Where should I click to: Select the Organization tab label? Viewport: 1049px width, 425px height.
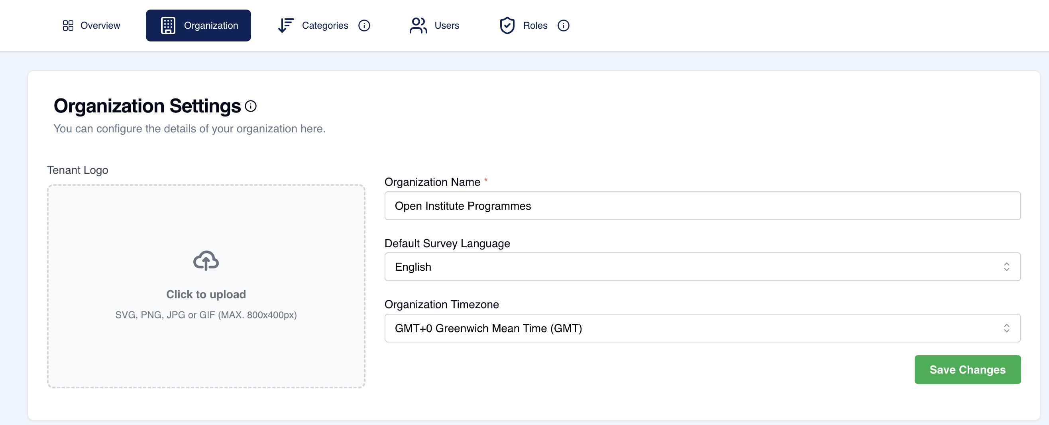(x=211, y=26)
